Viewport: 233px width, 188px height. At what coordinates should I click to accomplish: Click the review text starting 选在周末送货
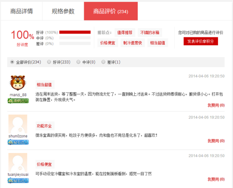click(129, 97)
